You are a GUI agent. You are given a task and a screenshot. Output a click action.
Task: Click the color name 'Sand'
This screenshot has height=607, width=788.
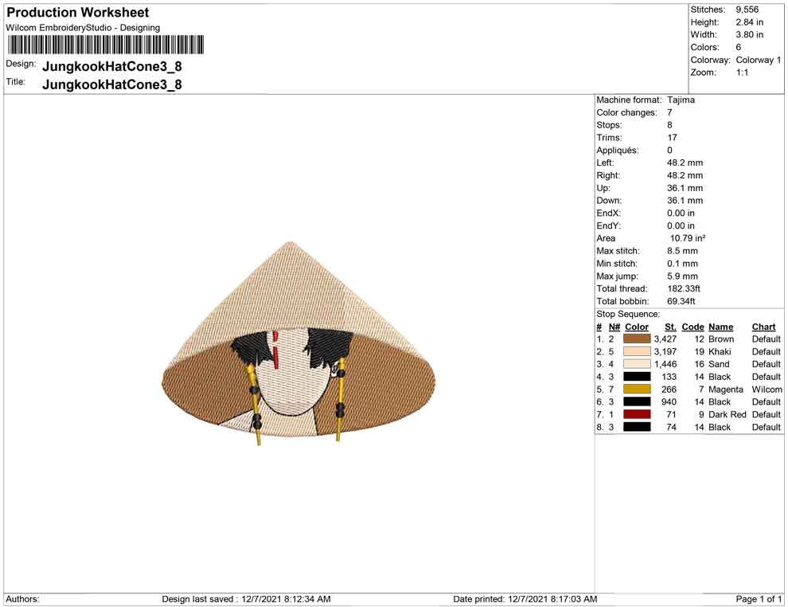tap(719, 364)
